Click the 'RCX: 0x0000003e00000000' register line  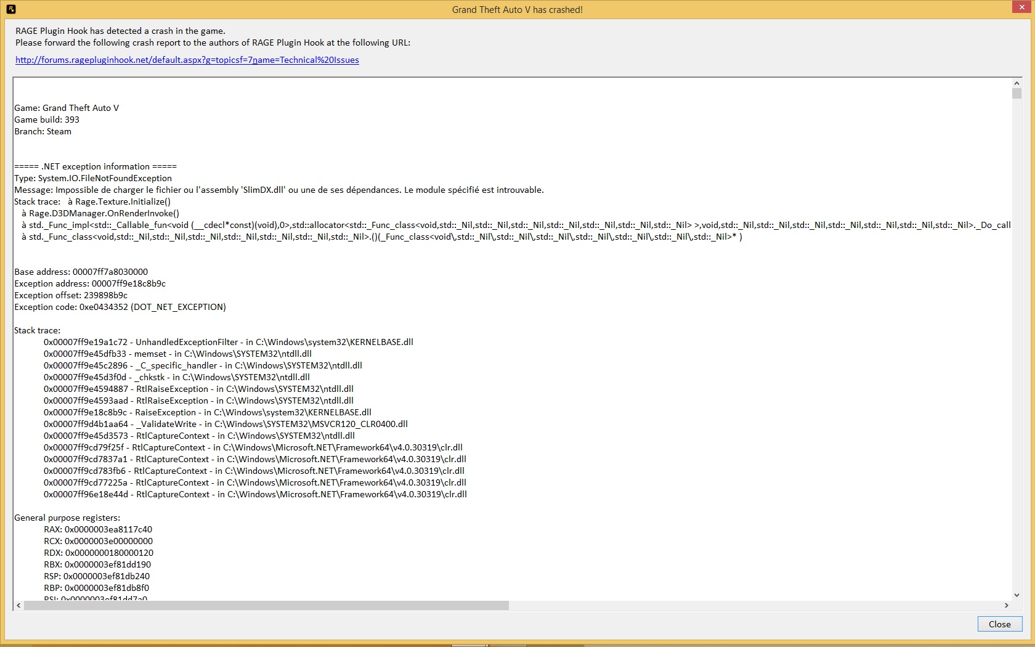point(99,541)
